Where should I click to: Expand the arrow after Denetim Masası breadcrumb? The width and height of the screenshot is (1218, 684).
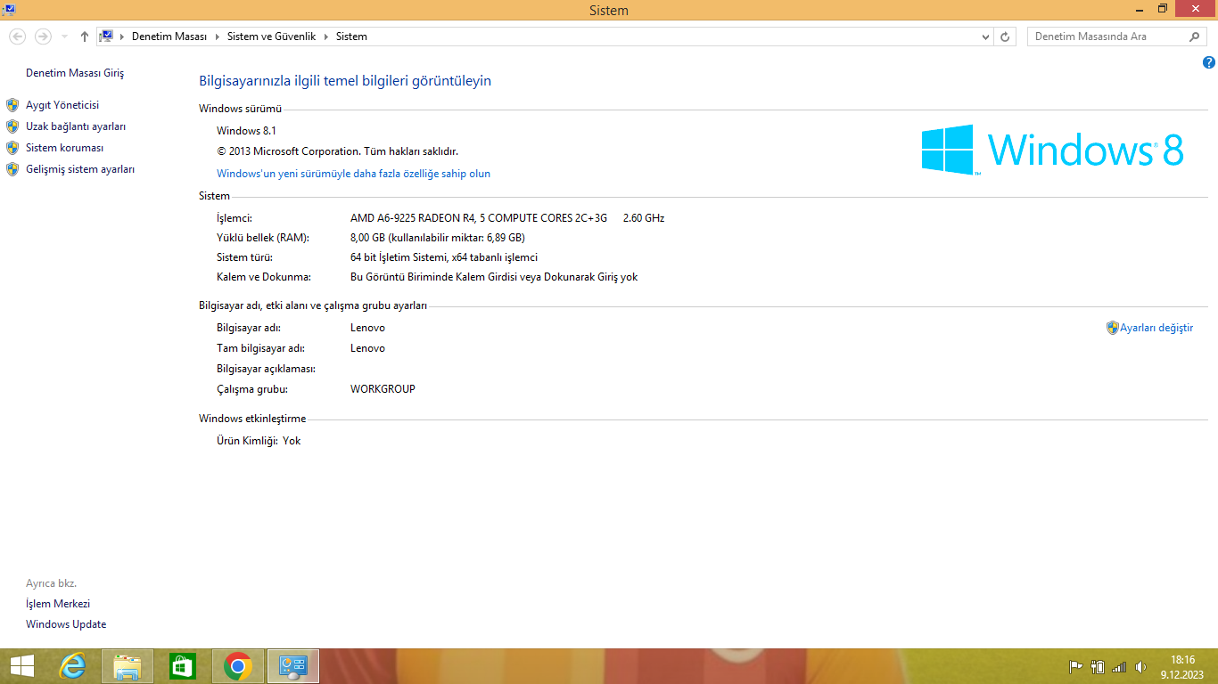click(x=217, y=37)
